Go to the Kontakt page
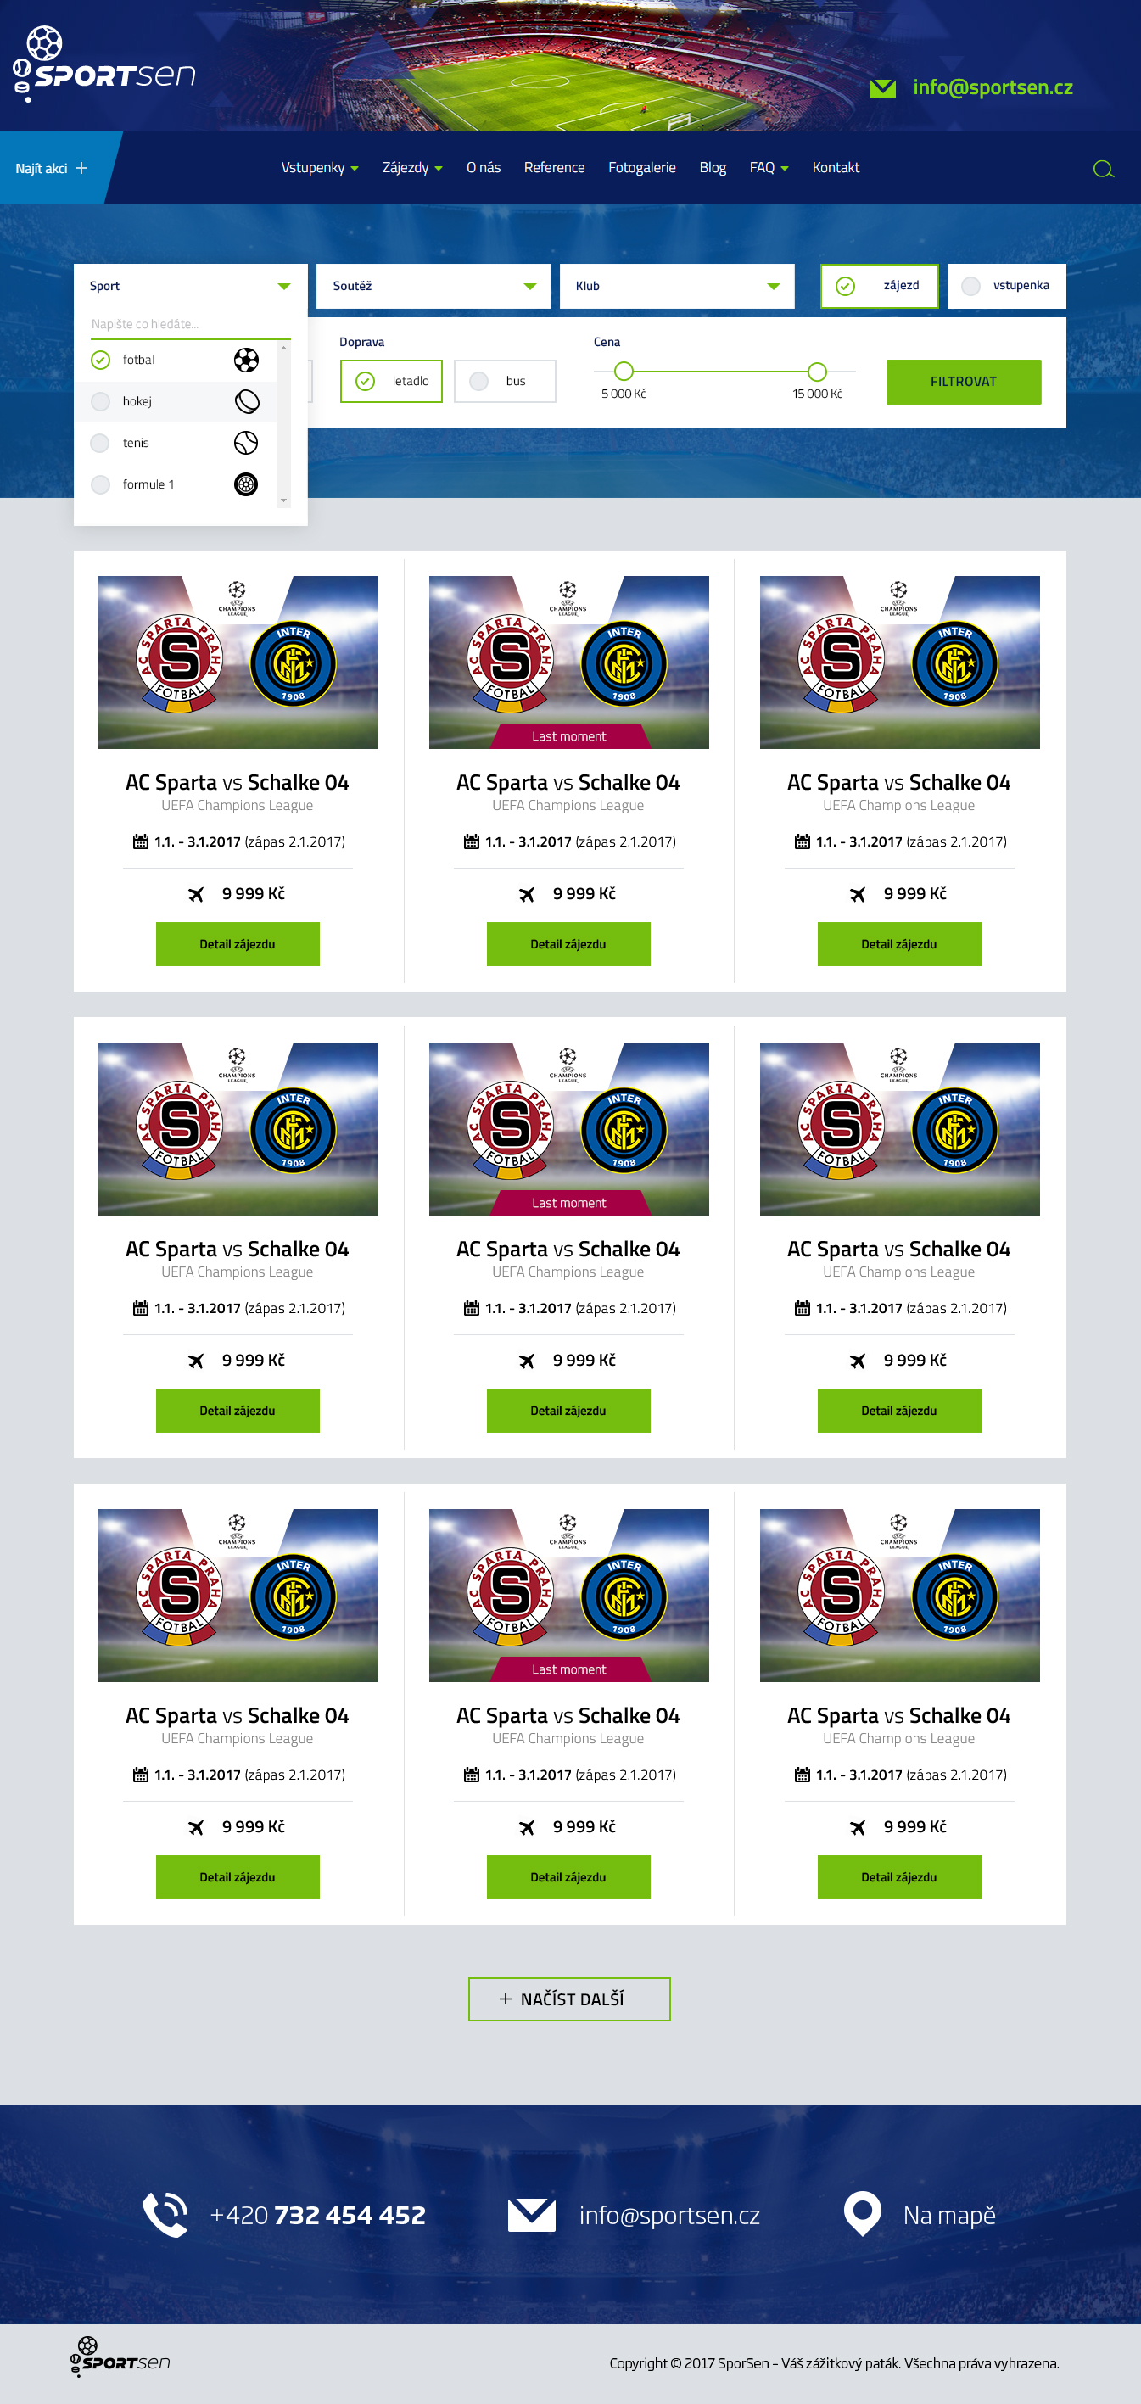 [835, 167]
